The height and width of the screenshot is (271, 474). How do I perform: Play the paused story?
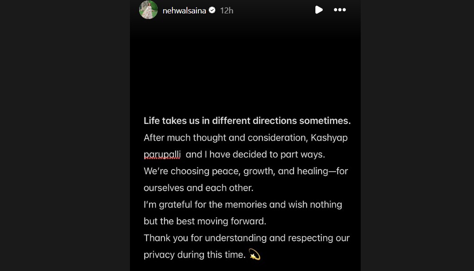[319, 10]
